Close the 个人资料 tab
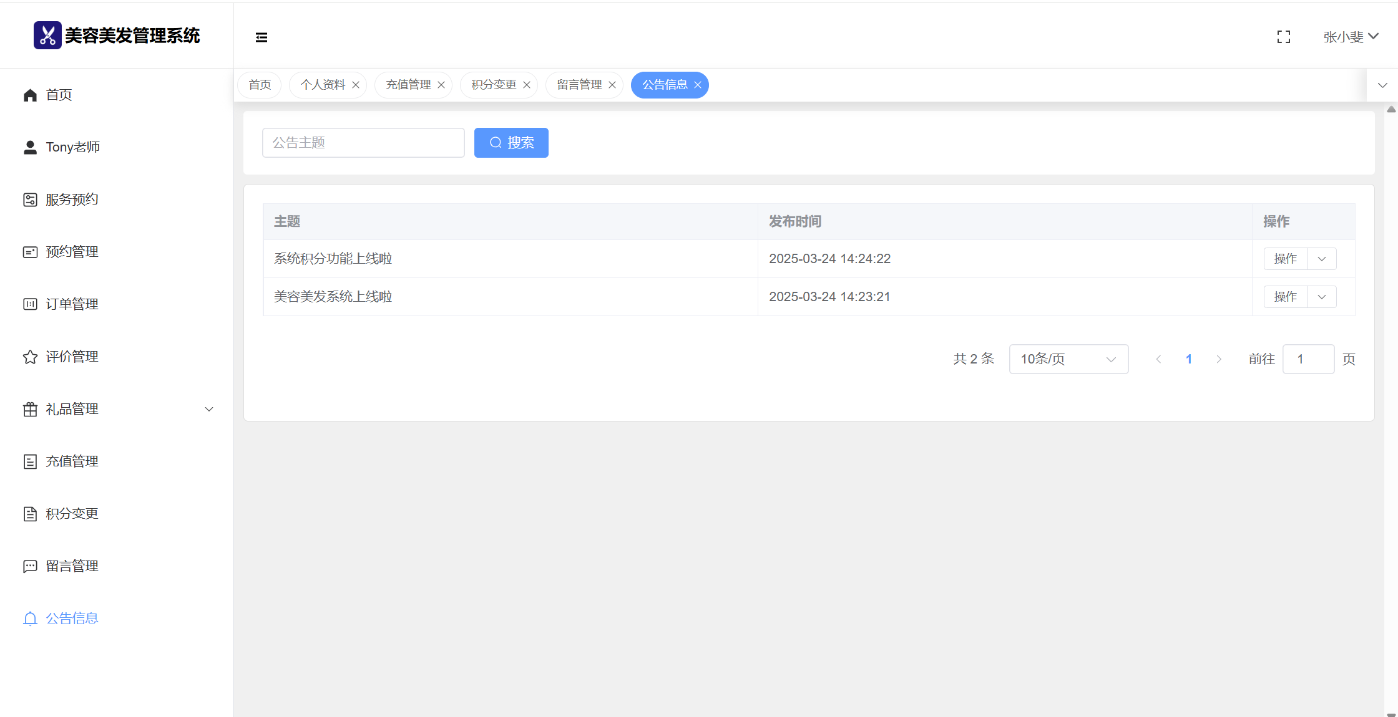The width and height of the screenshot is (1398, 717). tap(356, 85)
